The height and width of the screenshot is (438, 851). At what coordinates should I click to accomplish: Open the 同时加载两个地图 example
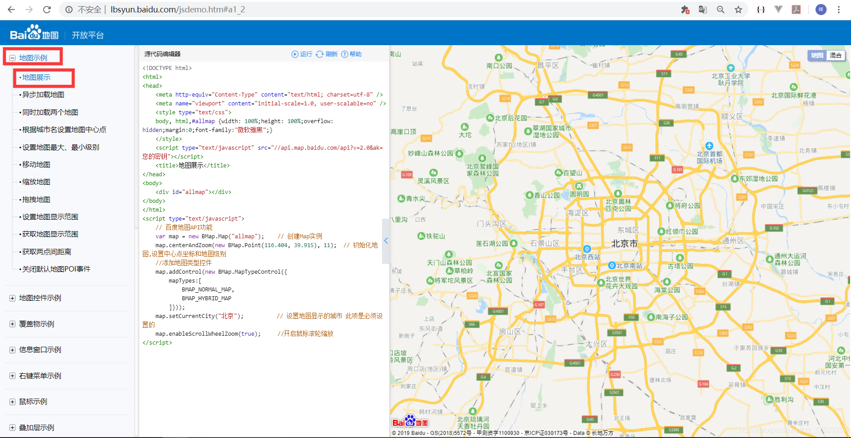click(x=50, y=112)
